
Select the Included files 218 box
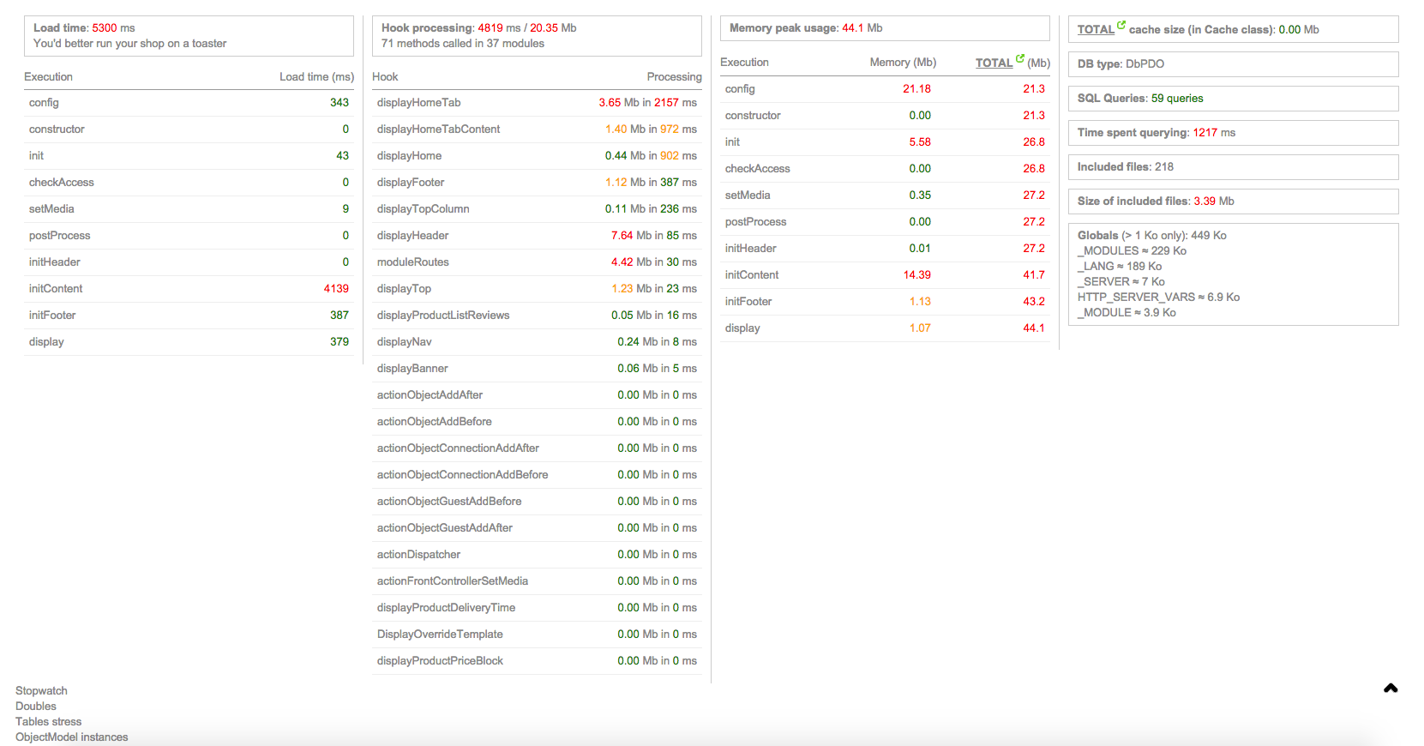click(1234, 167)
